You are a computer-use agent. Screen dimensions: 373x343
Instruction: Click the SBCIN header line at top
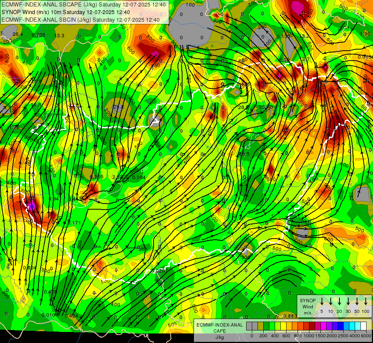[80, 20]
